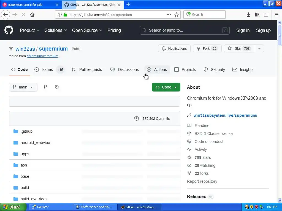The image size is (282, 211).
Task: Open the Library bookshelf icon
Action: click(x=257, y=15)
